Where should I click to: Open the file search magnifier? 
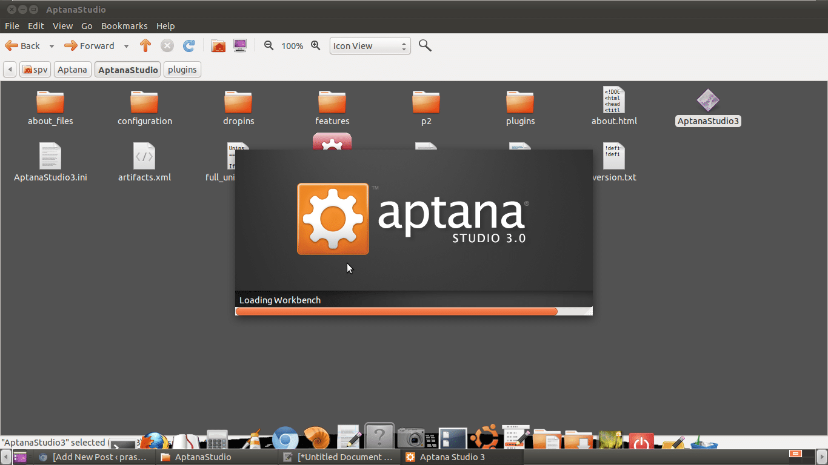[x=425, y=45]
